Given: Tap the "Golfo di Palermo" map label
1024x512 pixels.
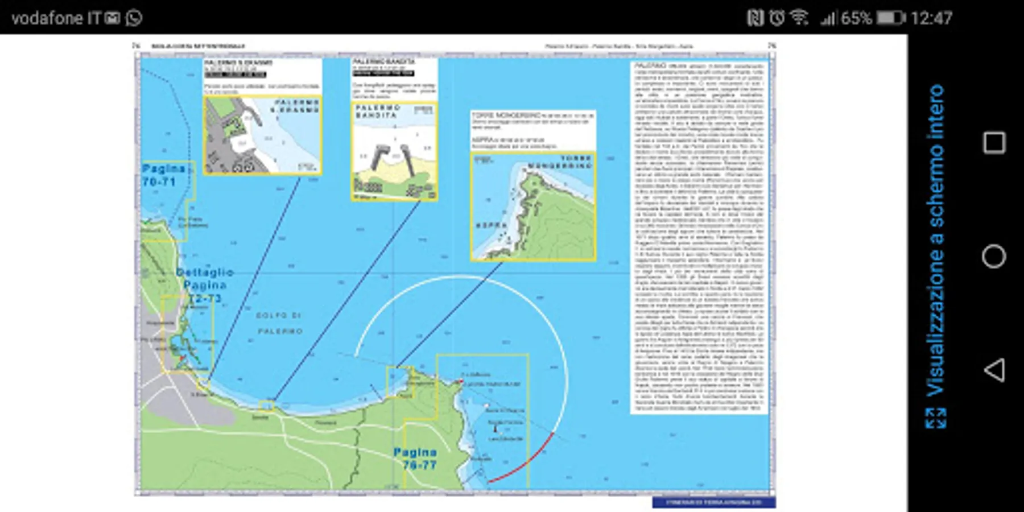Looking at the screenshot, I should click(x=280, y=323).
